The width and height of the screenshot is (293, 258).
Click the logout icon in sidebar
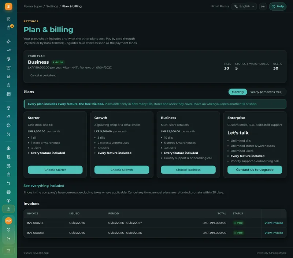click(x=8, y=239)
